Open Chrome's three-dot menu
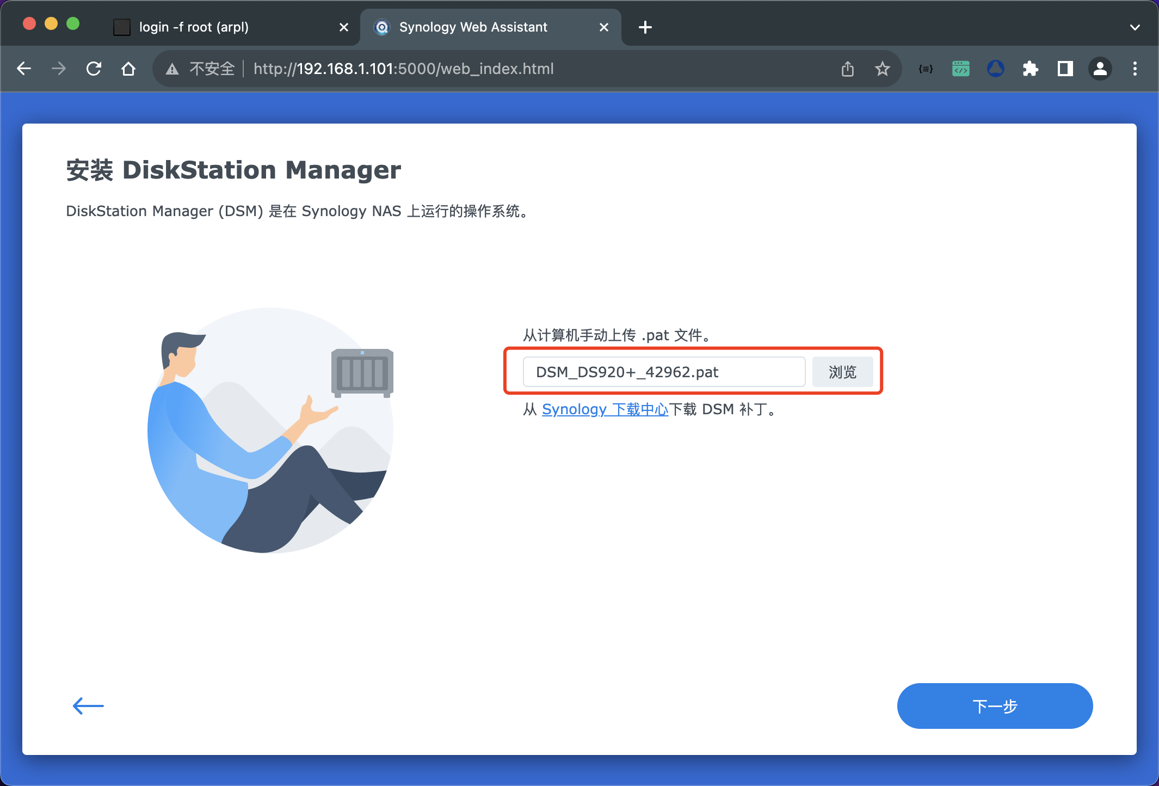Image resolution: width=1159 pixels, height=786 pixels. pos(1135,69)
